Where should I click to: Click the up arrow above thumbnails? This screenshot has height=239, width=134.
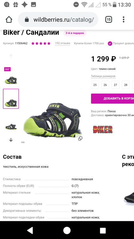coord(11,56)
